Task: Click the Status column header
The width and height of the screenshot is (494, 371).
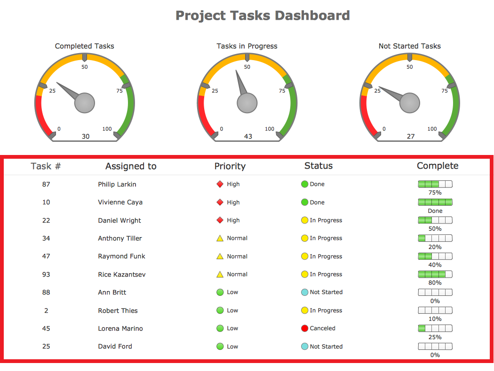Action: pos(319,166)
